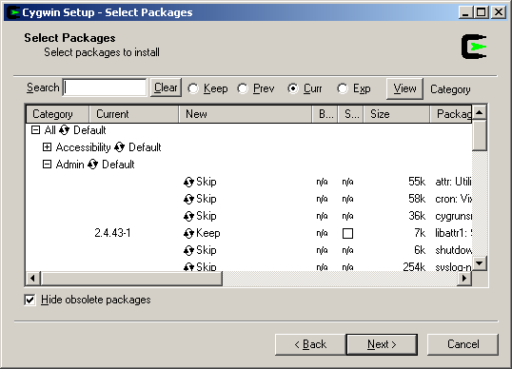Collapse the All root tree node
512x369 pixels.
point(35,130)
